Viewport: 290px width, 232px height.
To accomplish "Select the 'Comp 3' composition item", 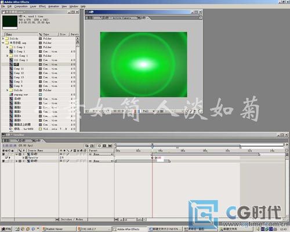I will 18,81.
